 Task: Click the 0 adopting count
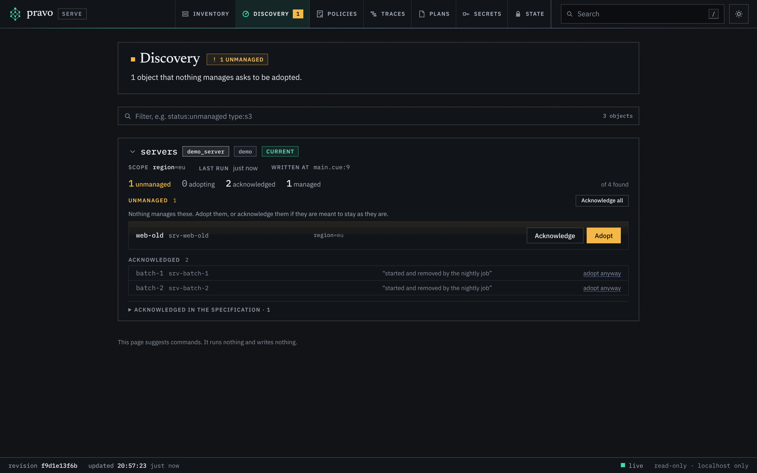coord(198,184)
